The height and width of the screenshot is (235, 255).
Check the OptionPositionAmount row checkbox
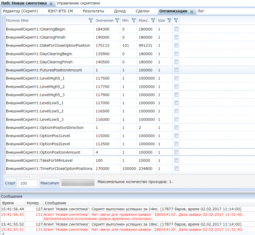[176, 152]
